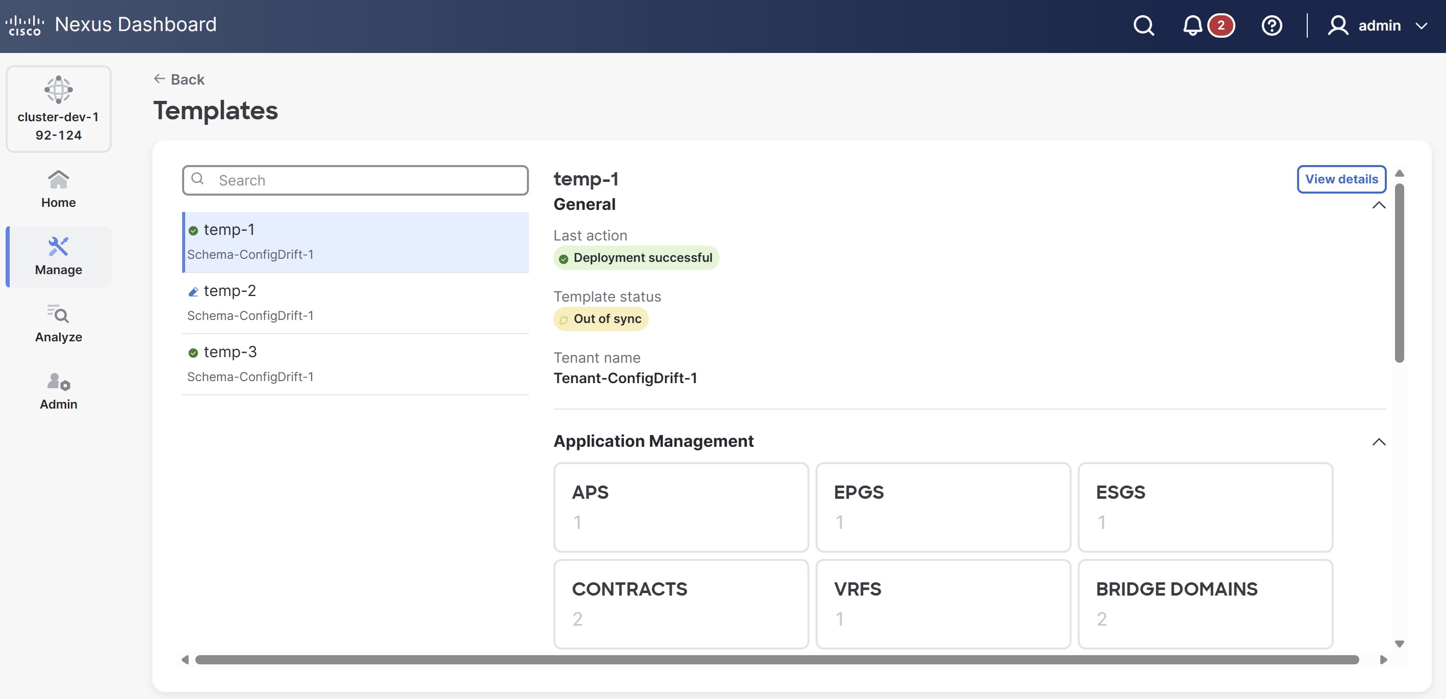Click the pencil edit icon beside temp-2
Image resolution: width=1446 pixels, height=699 pixels.
[x=193, y=291]
